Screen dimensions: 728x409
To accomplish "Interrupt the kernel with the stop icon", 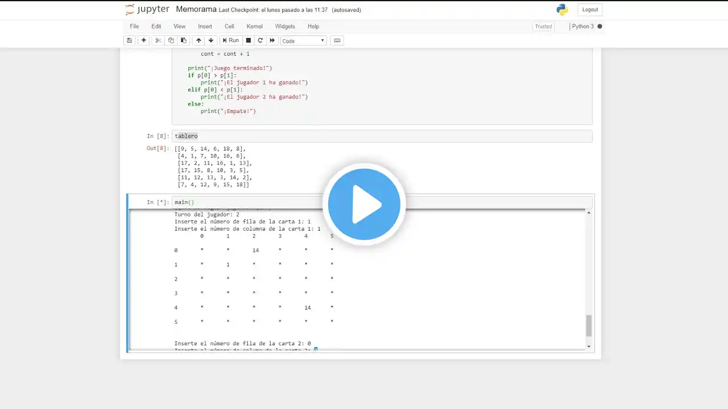I will [x=249, y=40].
